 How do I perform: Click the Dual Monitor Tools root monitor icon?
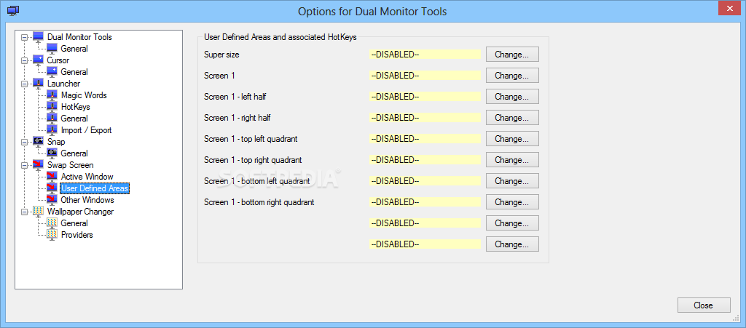[x=38, y=37]
